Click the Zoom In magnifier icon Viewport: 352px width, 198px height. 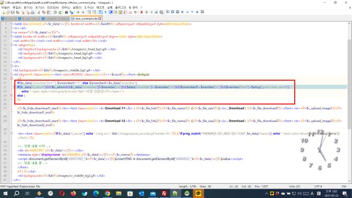point(78,12)
